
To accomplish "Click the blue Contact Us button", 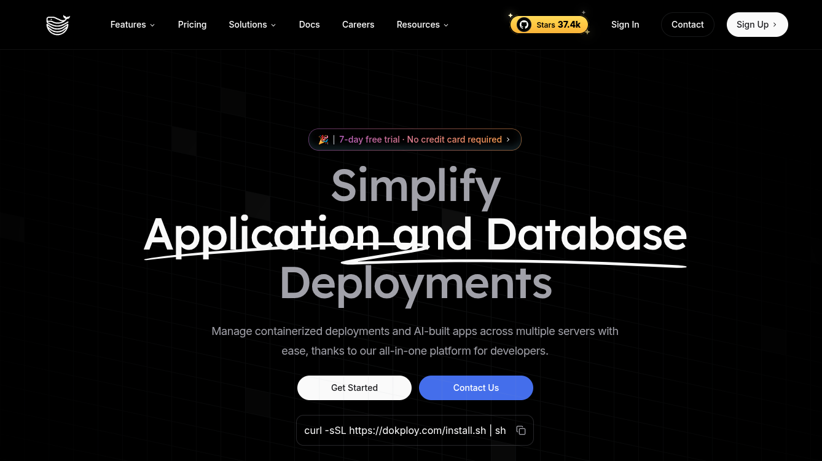I will click(476, 388).
